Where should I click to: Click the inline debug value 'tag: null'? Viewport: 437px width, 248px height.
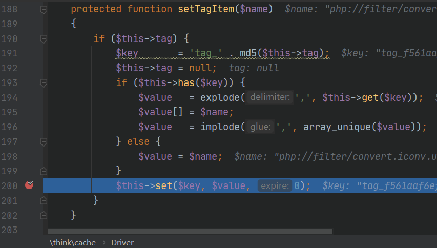click(254, 68)
